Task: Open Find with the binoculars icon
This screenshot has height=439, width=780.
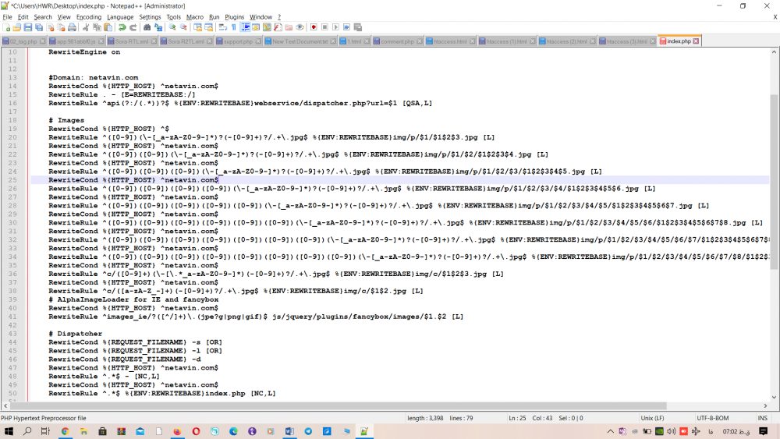Action: coord(147,27)
